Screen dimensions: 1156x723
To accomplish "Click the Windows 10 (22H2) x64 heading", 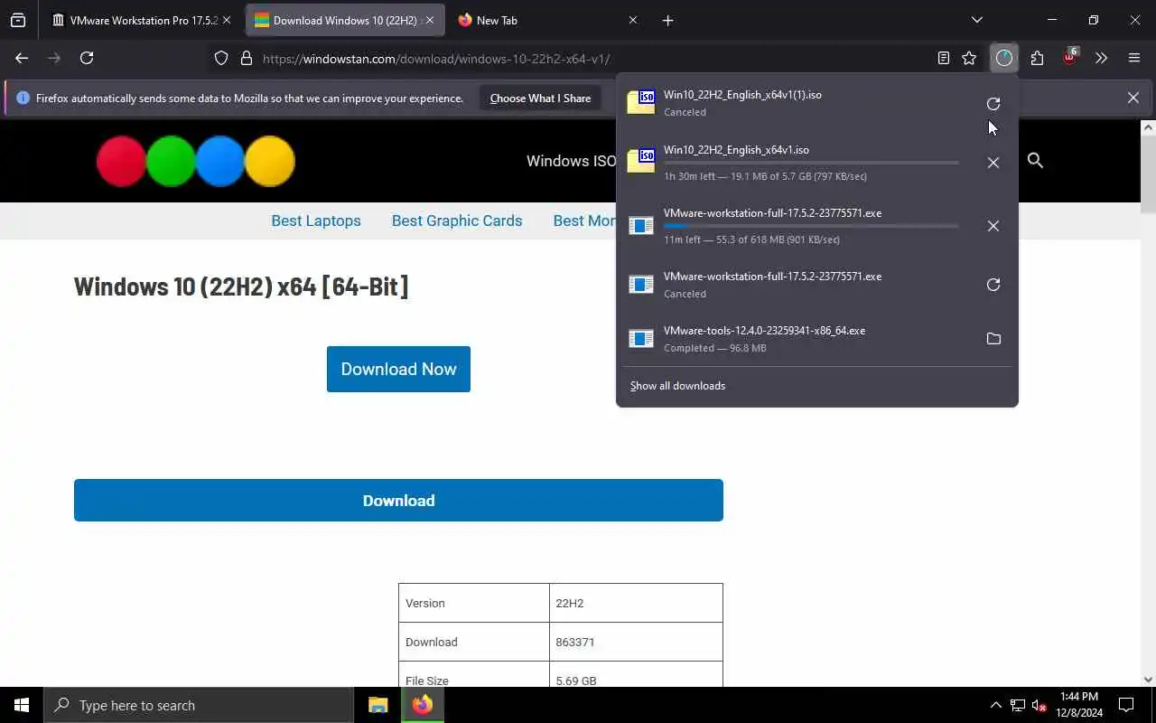I will [241, 286].
